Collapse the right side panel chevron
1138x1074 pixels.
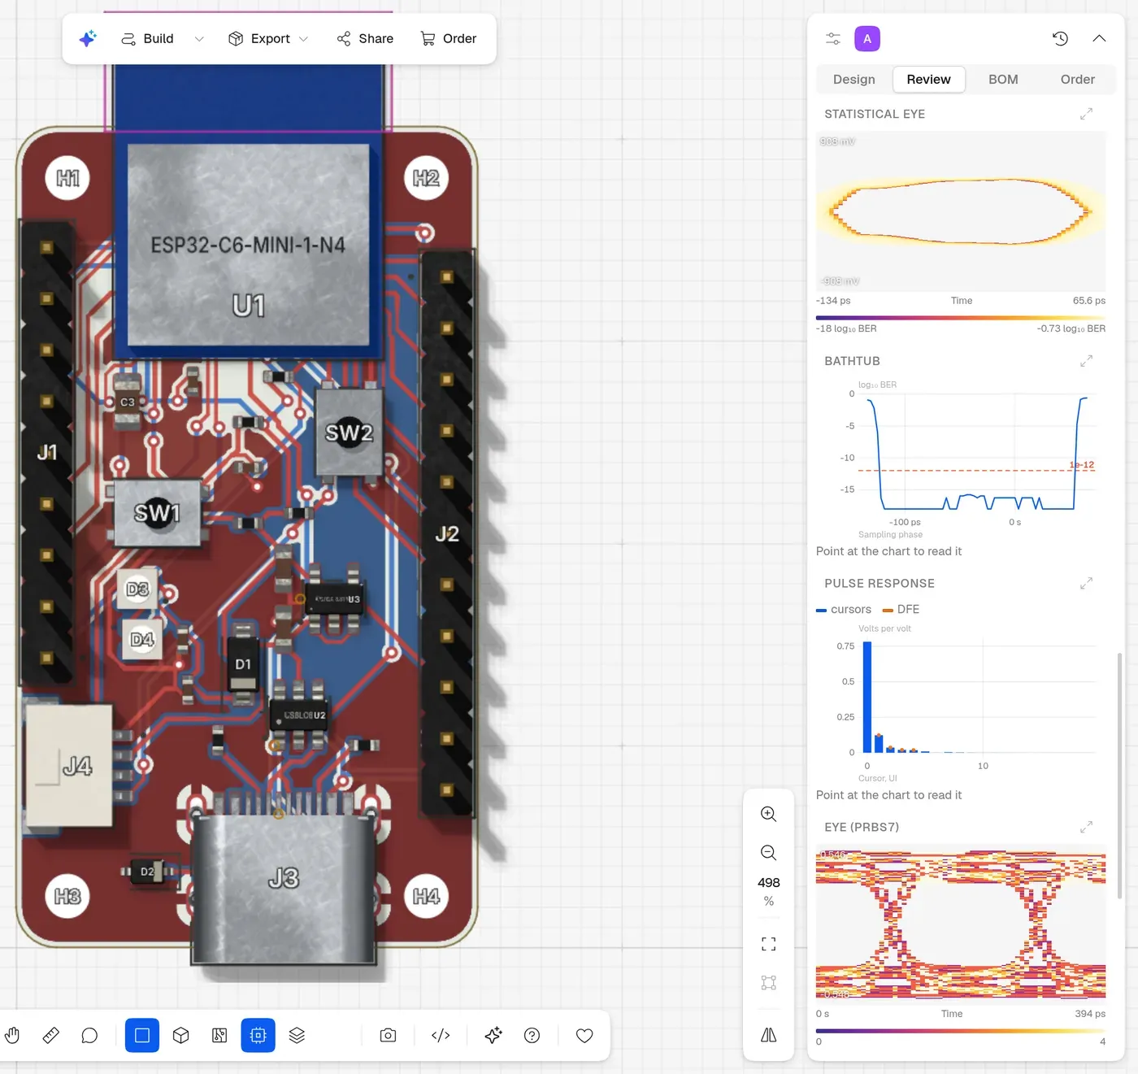[1099, 38]
